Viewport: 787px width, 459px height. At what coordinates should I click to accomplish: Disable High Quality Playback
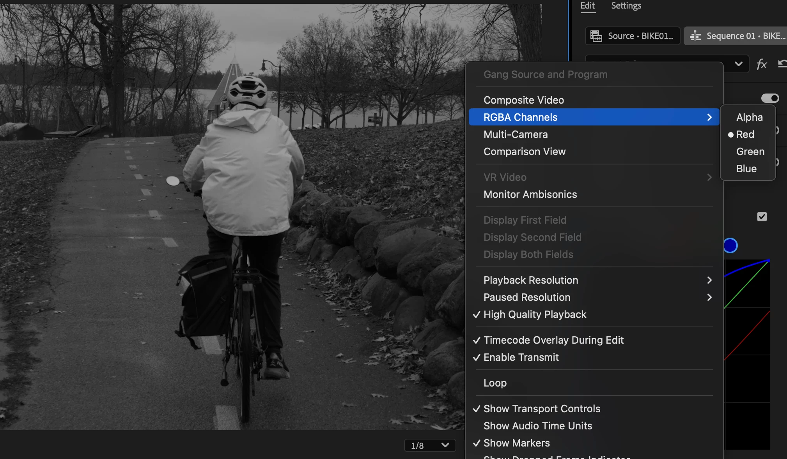click(x=535, y=314)
